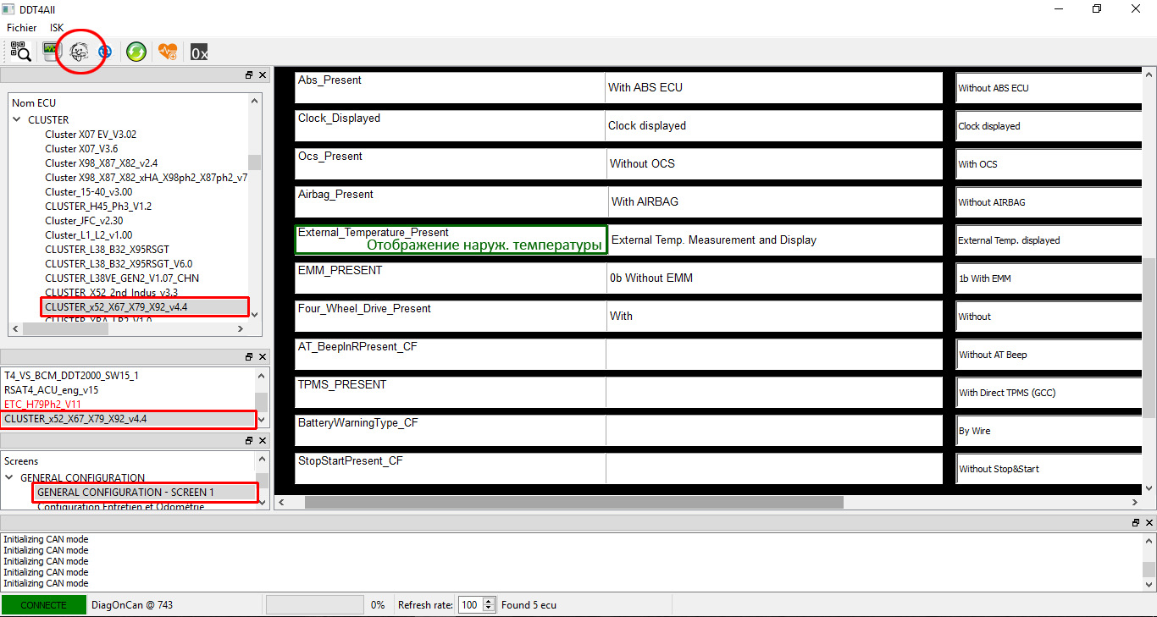Viewport: 1157px width, 617px height.
Task: Click the Four_Wheel_Drive_Present parameter label
Action: coord(364,309)
